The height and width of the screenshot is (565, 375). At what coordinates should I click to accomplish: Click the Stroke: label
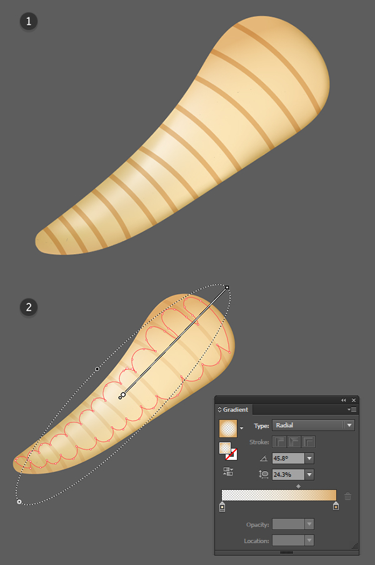259,442
